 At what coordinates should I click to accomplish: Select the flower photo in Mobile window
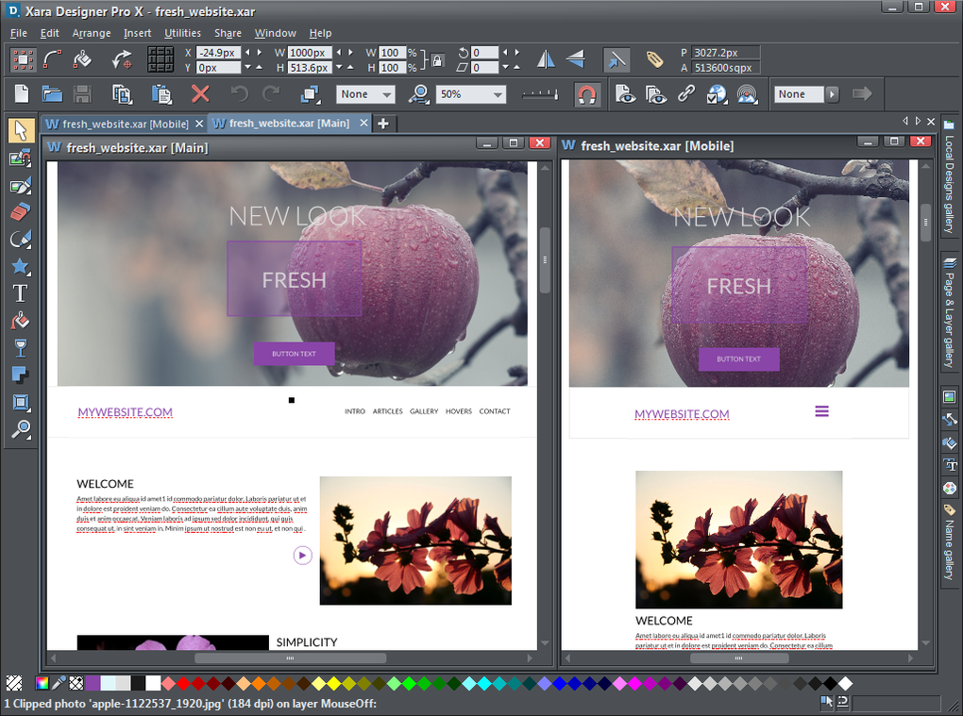point(739,540)
